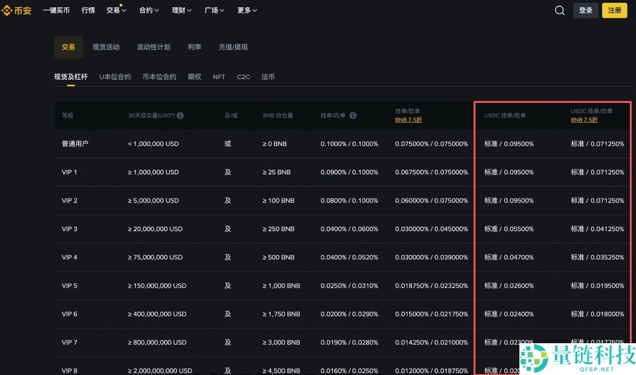Click the 币安 Binance logo

(x=16, y=10)
